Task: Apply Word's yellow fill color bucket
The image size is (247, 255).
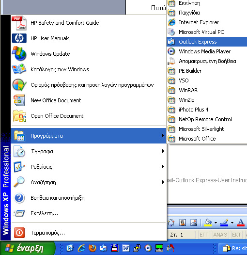Action: [208, 223]
